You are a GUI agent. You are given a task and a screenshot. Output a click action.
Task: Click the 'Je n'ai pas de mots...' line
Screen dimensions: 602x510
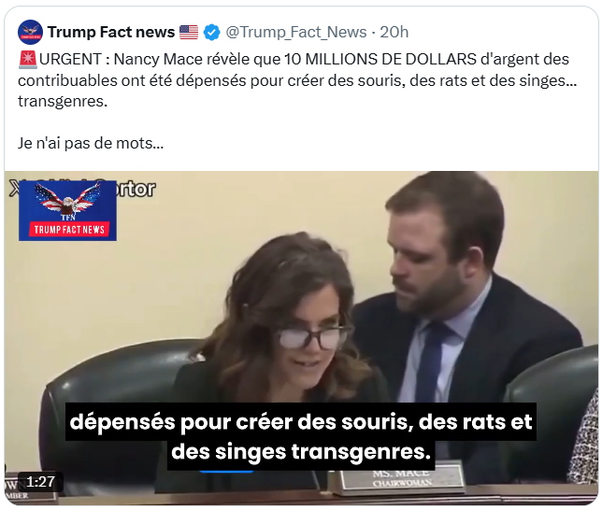pos(91,143)
